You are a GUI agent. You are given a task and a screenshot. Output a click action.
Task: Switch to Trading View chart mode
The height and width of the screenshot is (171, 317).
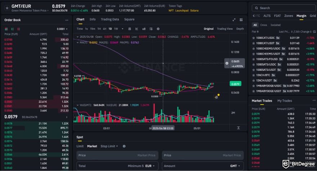click(x=225, y=29)
